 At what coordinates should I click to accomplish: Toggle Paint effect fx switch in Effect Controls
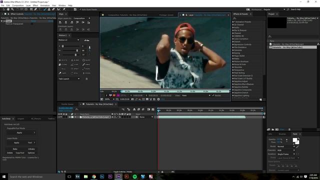[4, 21]
